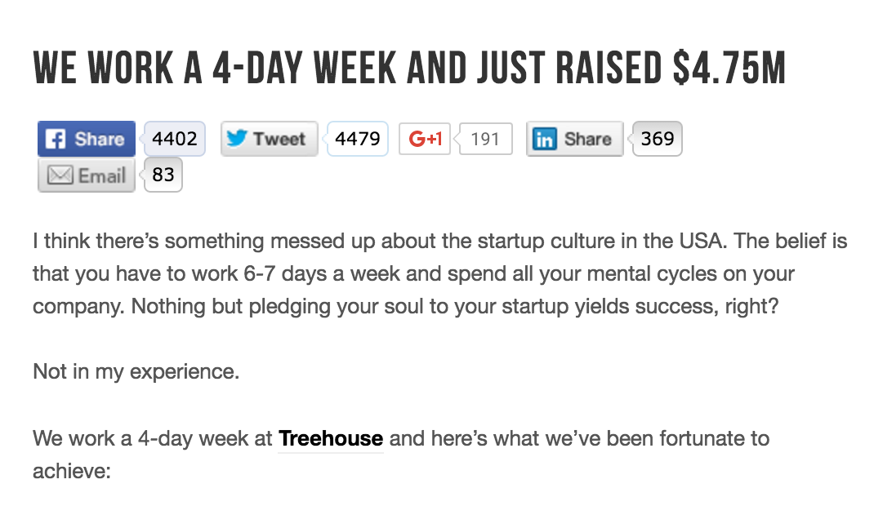Click the Tweet button

click(270, 139)
